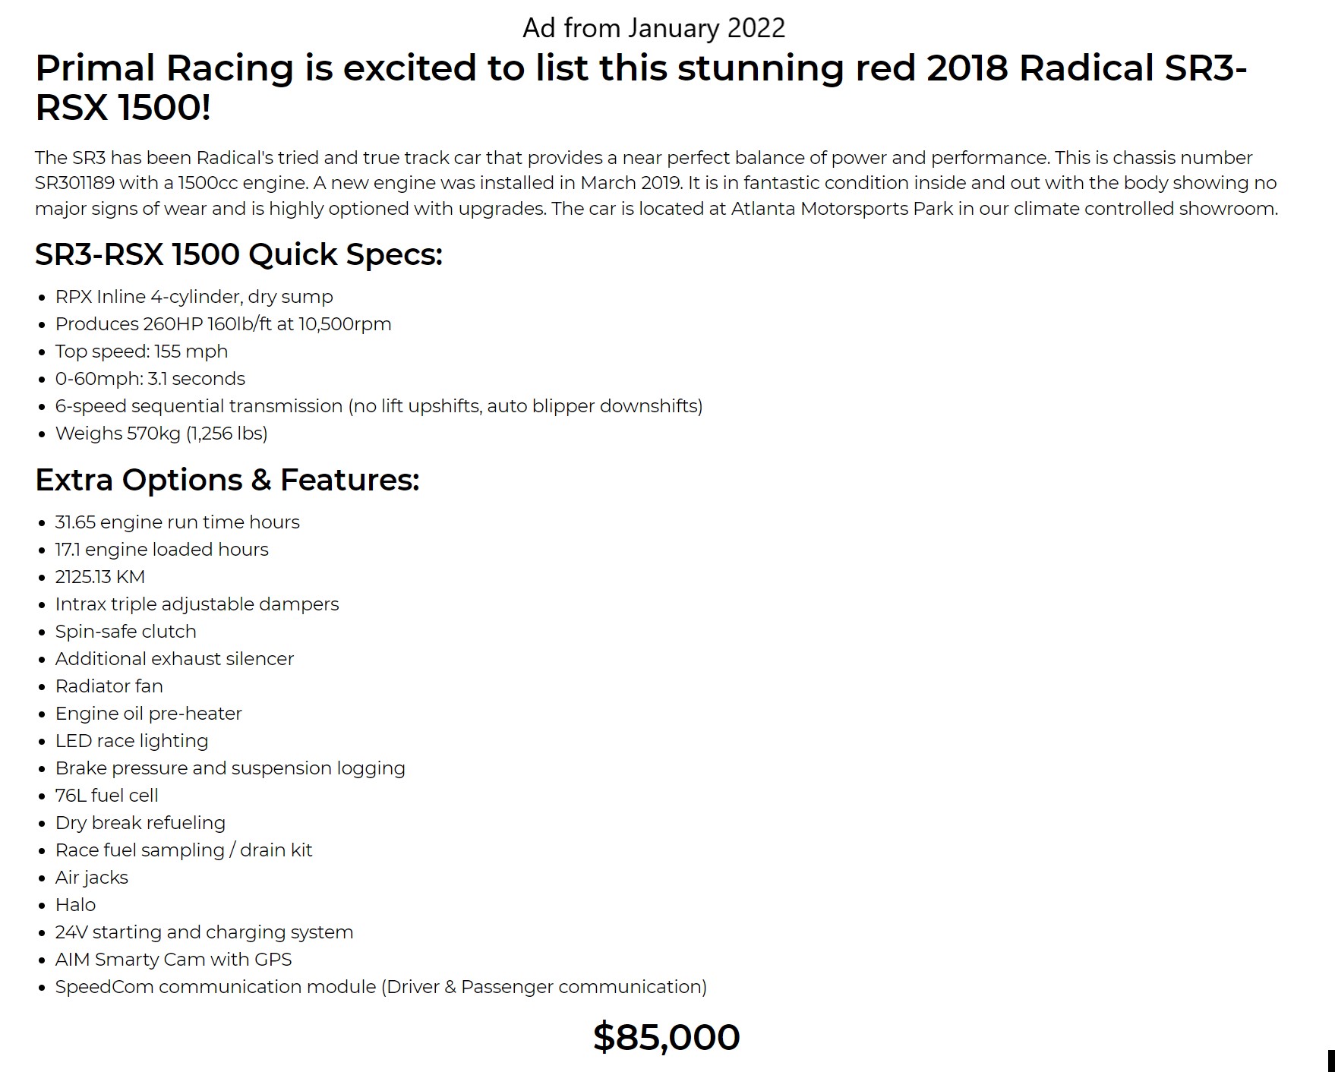Click the "0-60mph: 3.1 seconds" line
The image size is (1335, 1072).
pos(150,379)
